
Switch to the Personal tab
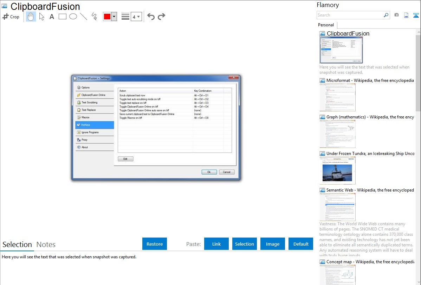pos(326,25)
